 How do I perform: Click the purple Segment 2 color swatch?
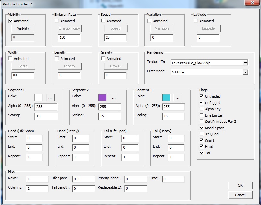point(102,97)
